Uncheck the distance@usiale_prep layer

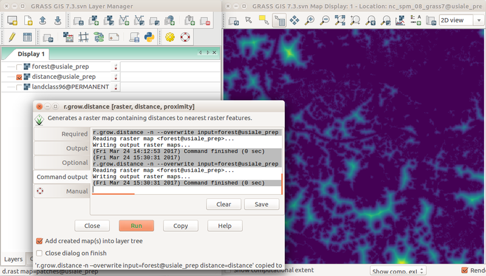click(19, 77)
